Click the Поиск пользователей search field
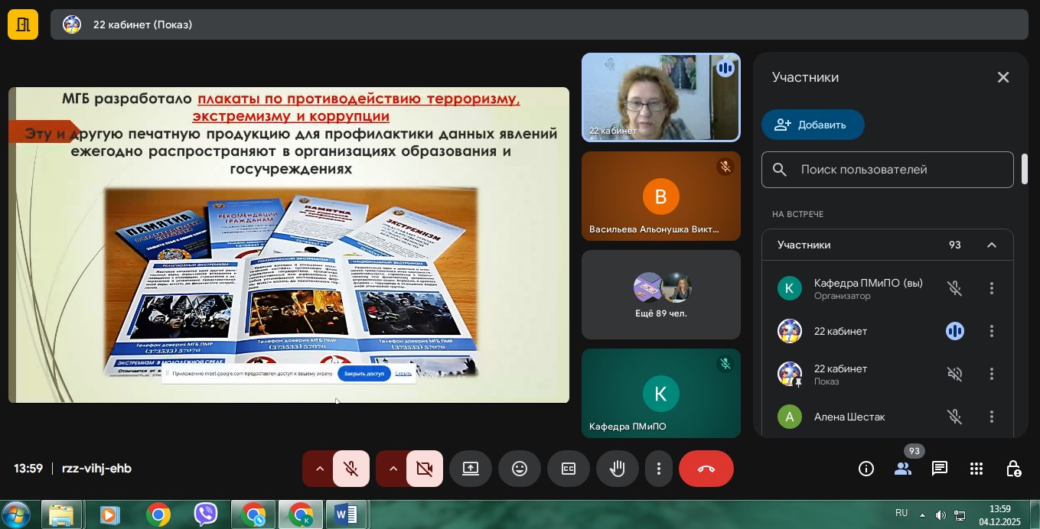This screenshot has height=529, width=1040. tap(888, 170)
